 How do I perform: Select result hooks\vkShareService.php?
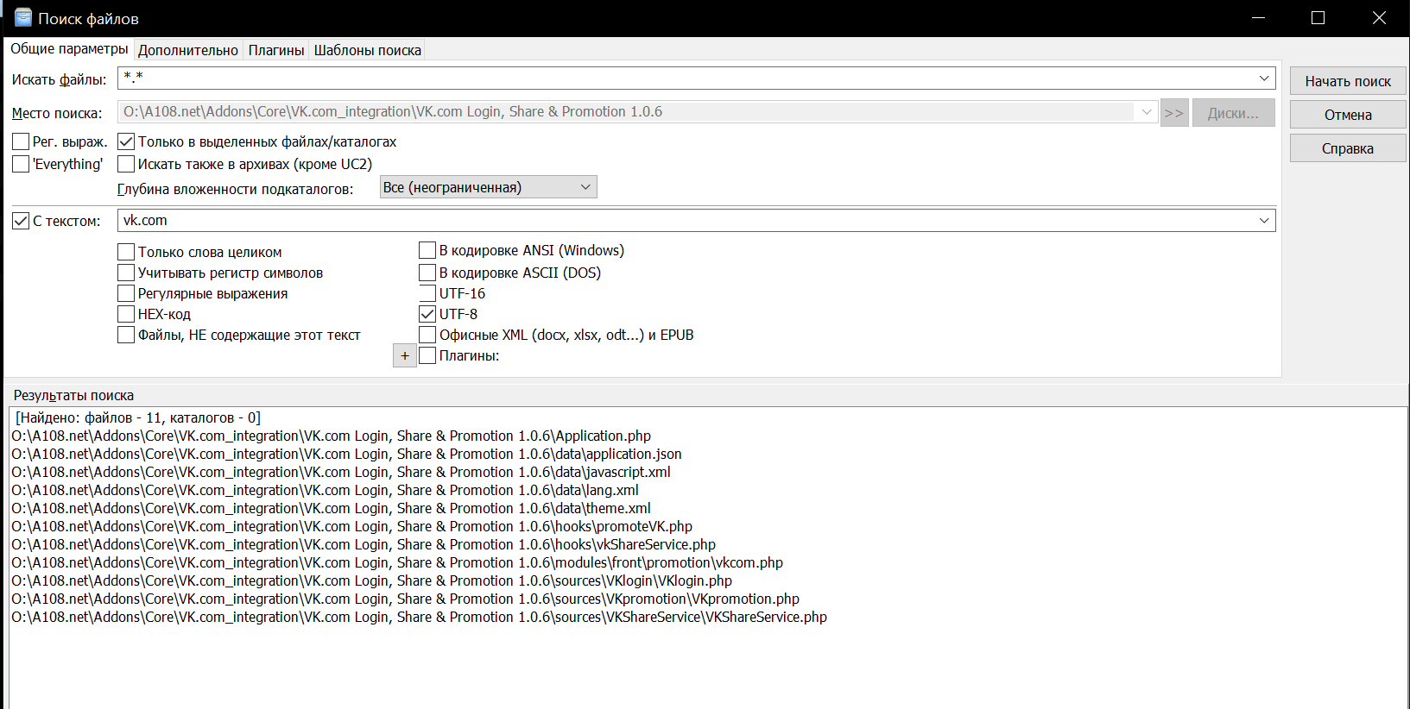pos(364,545)
